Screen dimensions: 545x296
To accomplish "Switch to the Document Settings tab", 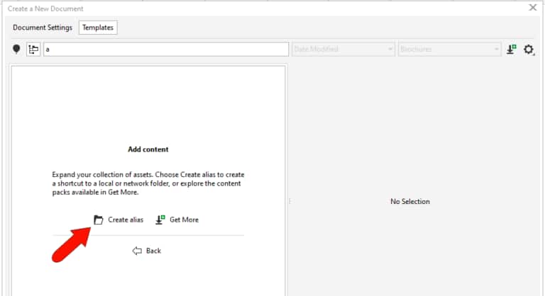I will [x=43, y=28].
